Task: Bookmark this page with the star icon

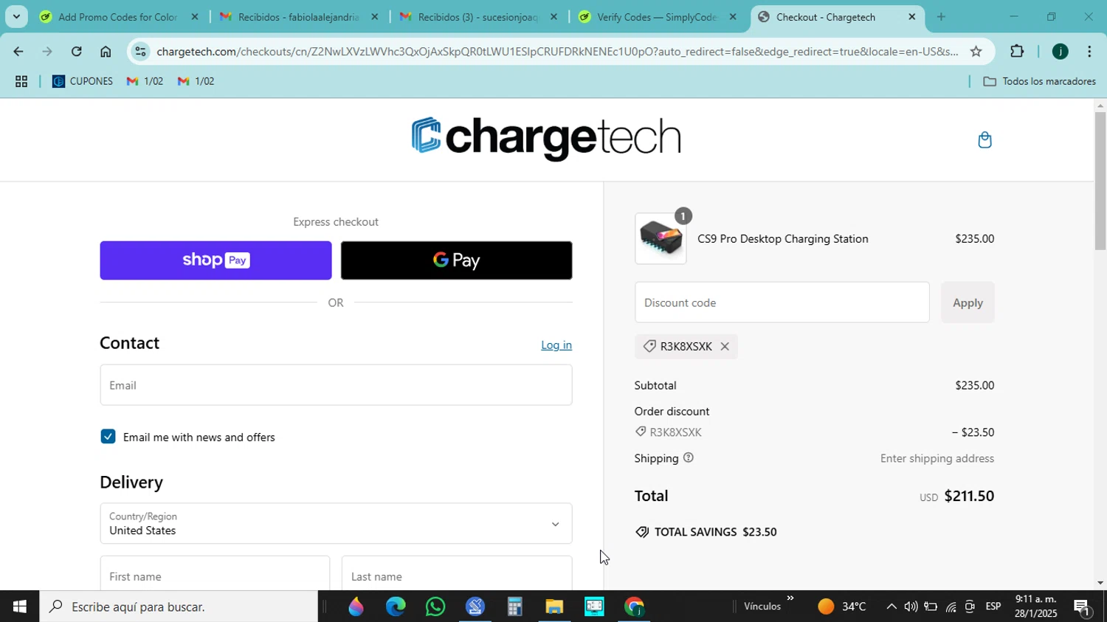Action: tap(976, 52)
